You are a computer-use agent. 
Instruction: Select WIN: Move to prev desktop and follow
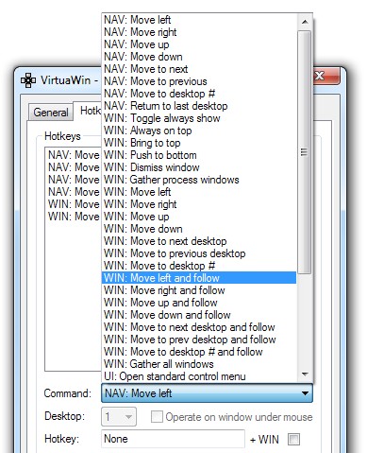click(199, 340)
